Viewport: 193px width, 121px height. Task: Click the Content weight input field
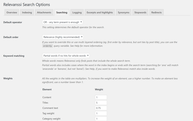tap(101, 97)
